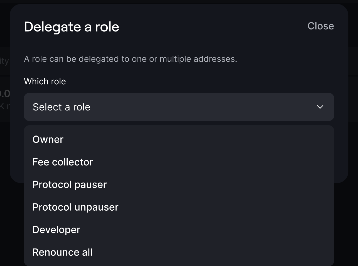Screen dimensions: 358x266
Task: Select the Protocol unpauser option
Action: click(x=75, y=207)
